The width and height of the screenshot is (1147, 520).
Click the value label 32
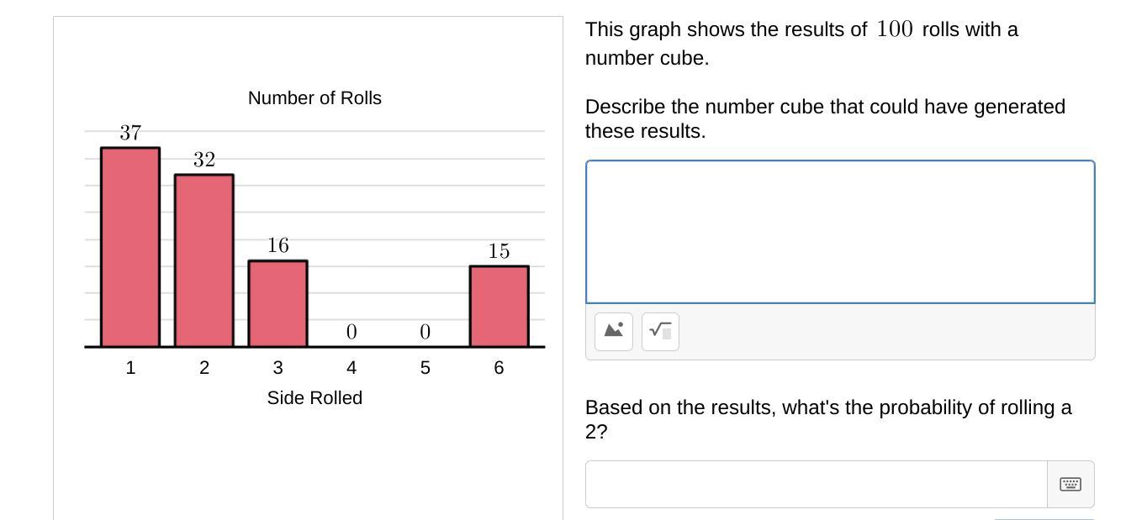[204, 160]
